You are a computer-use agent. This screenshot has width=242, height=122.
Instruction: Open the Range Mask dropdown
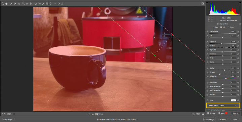click(x=228, y=106)
